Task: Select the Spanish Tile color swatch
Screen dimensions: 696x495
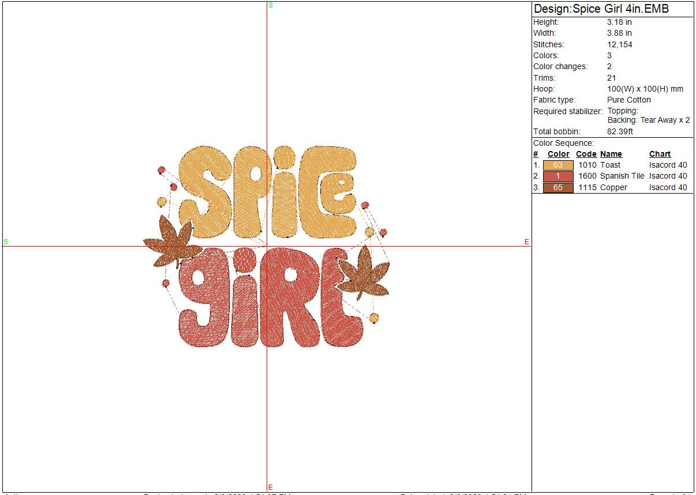Action: [x=557, y=176]
